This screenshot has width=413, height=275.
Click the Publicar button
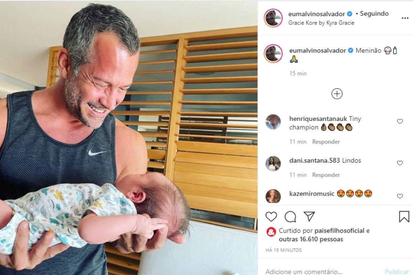tap(397, 271)
